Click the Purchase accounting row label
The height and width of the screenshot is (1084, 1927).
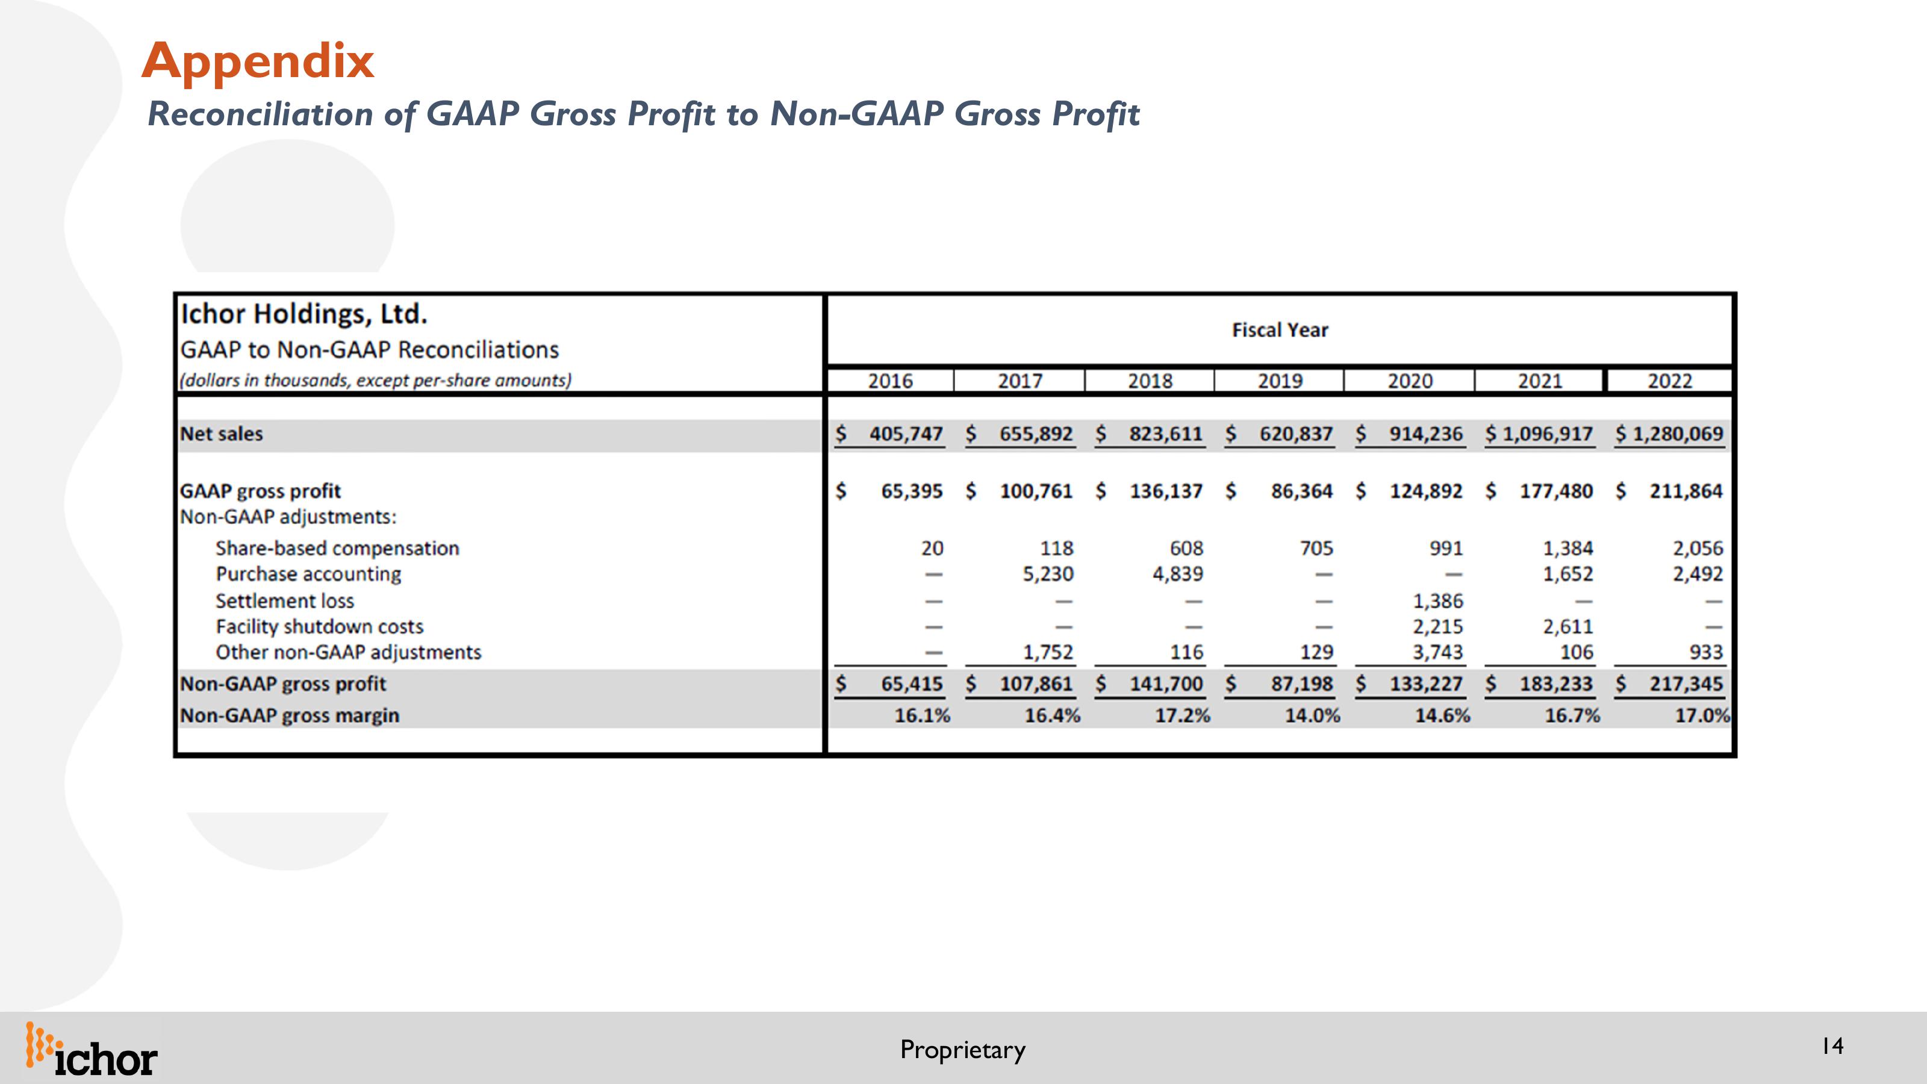click(x=308, y=574)
